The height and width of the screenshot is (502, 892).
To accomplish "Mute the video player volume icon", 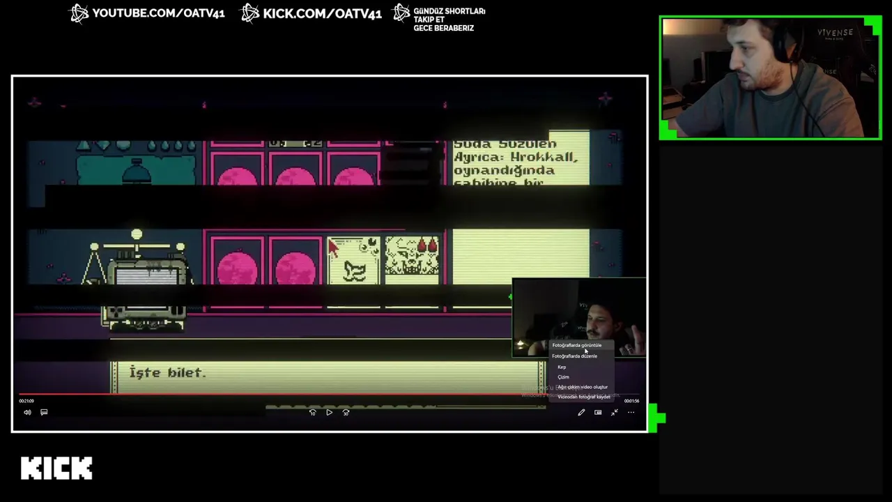I will [x=27, y=412].
